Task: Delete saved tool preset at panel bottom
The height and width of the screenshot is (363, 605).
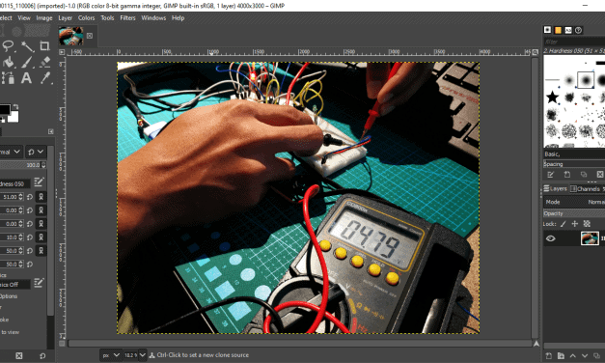Action: [x=19, y=355]
